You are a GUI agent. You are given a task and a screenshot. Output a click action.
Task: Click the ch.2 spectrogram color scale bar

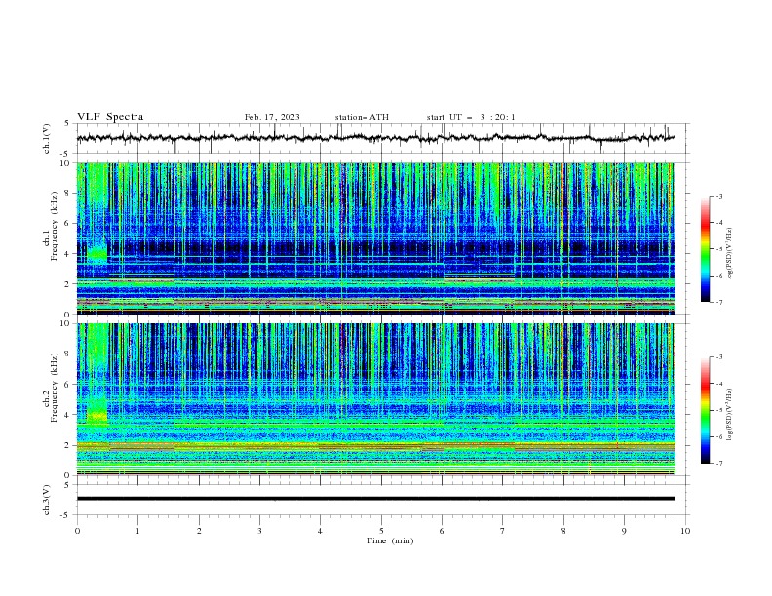tap(706, 410)
